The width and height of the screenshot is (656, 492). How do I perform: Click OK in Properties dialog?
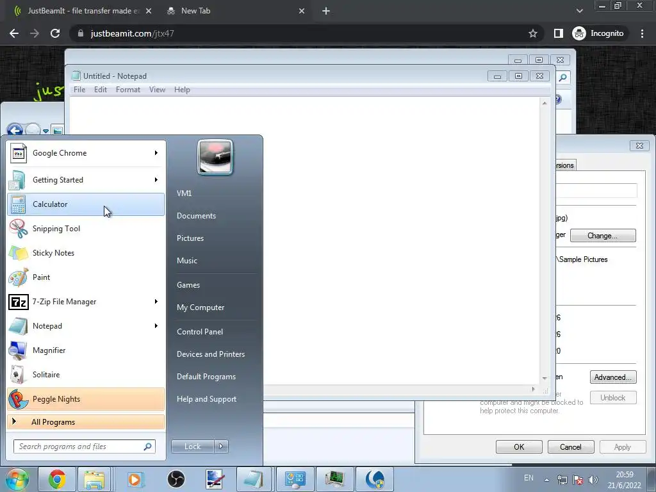(519, 447)
